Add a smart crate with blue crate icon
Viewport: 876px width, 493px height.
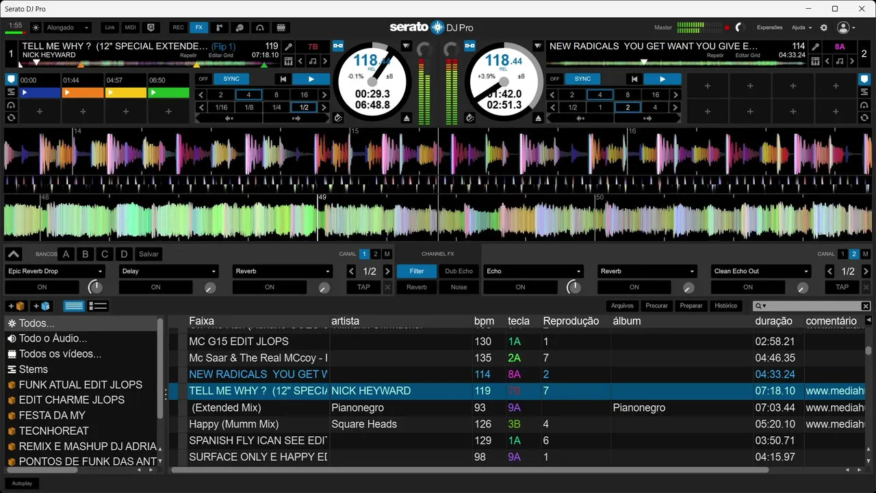(x=40, y=306)
